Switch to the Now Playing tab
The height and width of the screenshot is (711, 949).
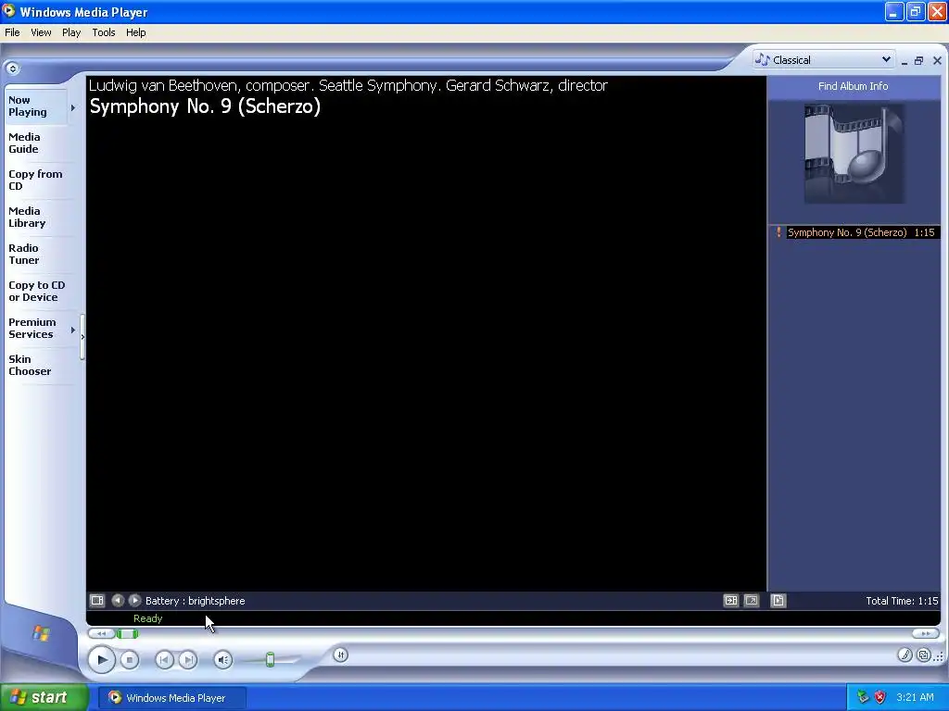(36, 106)
